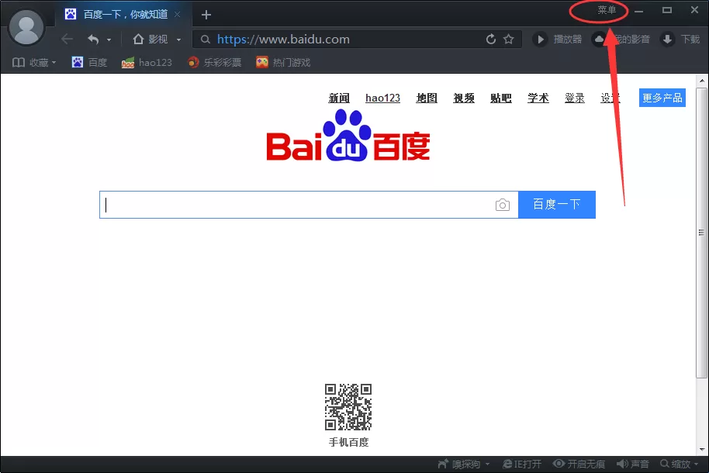Viewport: 709px width, 473px height.
Task: Open the hao123 bookmark in favorites bar
Action: pyautogui.click(x=147, y=62)
